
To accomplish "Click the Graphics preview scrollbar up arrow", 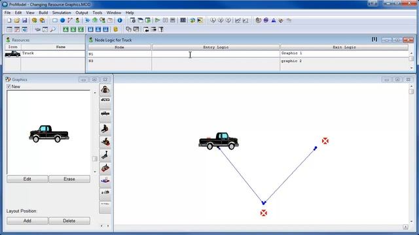I will point(95,93).
